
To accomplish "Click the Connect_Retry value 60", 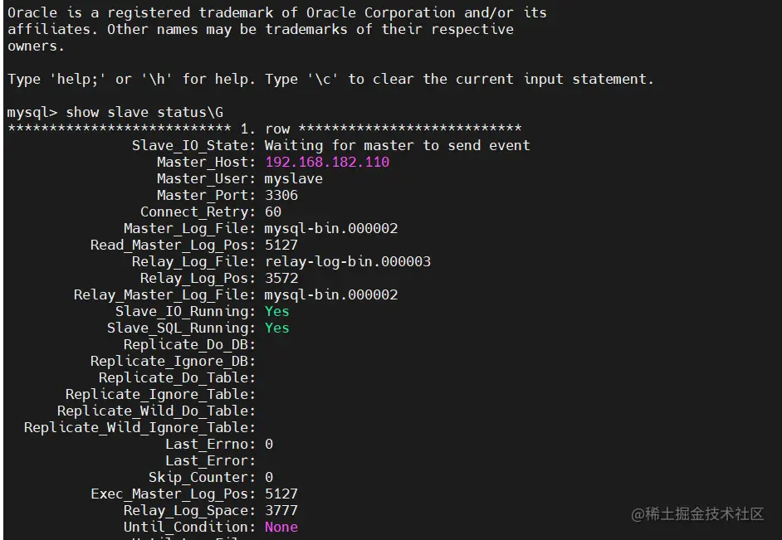I will (273, 212).
